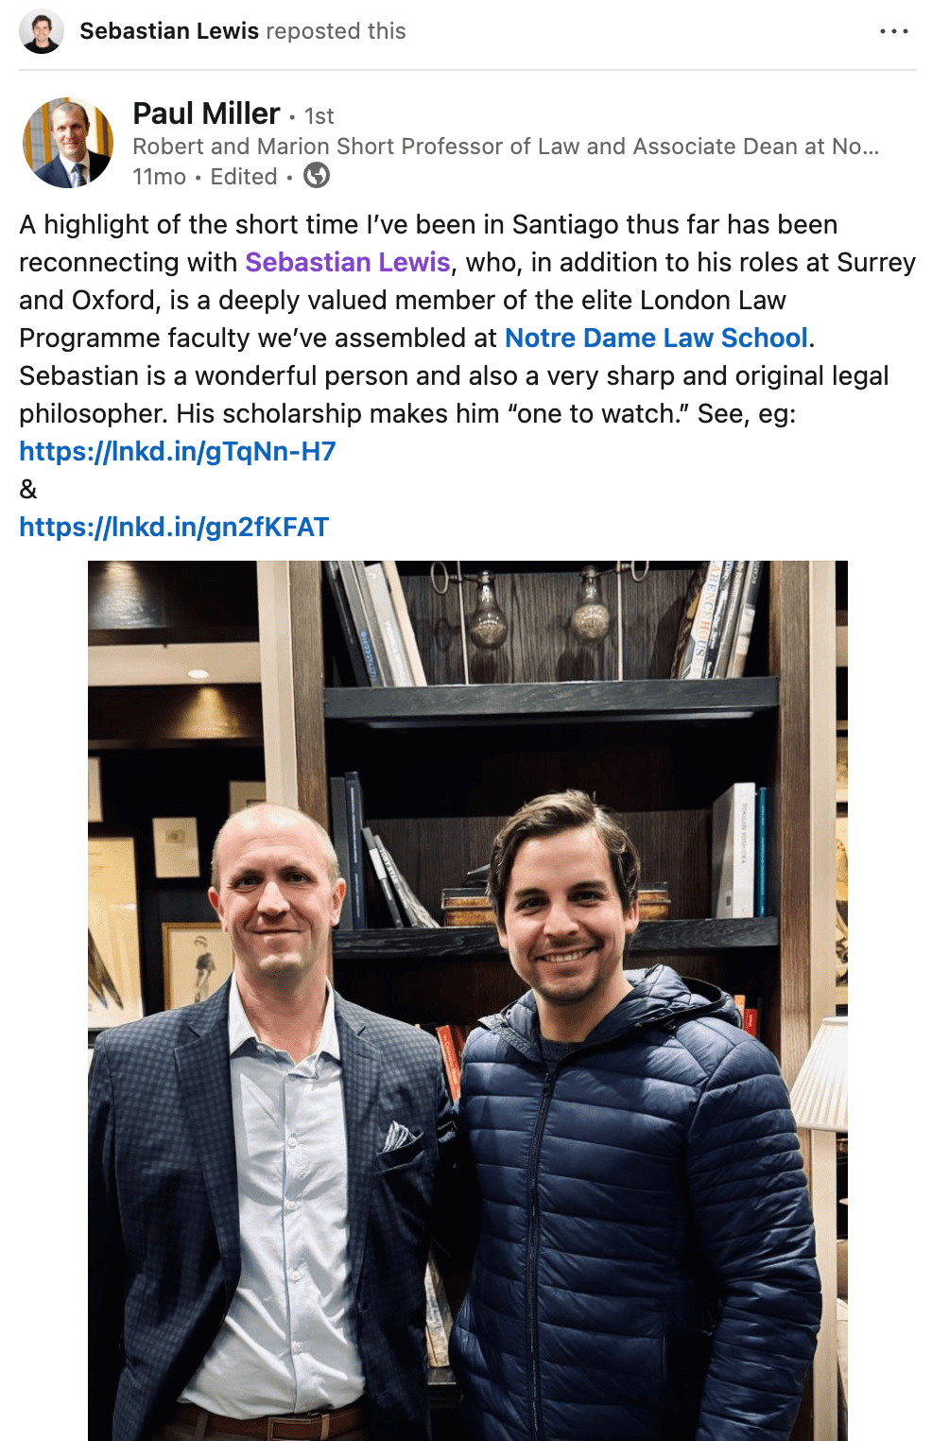932x1441 pixels.
Task: Open Paul Miller's name link
Action: coord(206,113)
